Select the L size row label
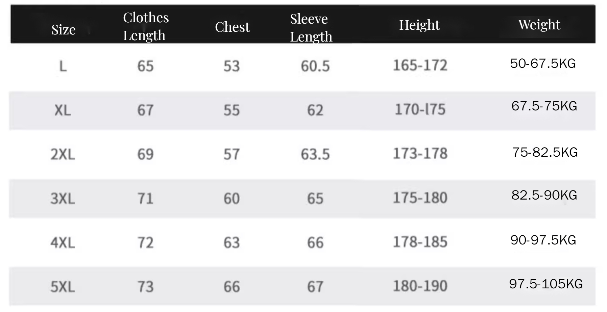 tap(63, 66)
